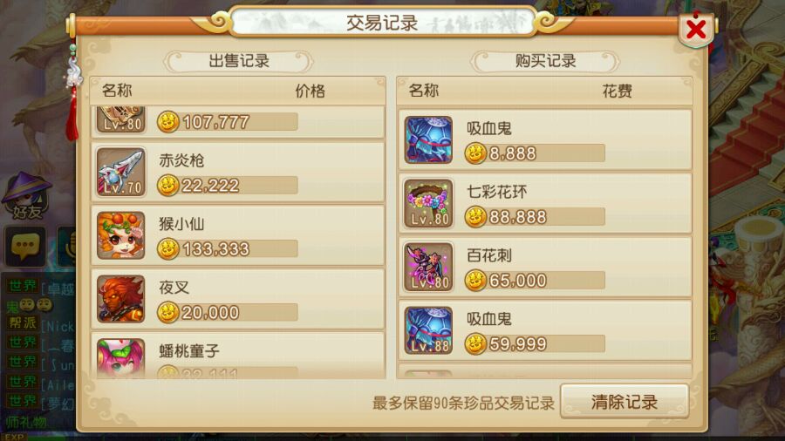
Task: Tap the Lv.88 吸血鬼 item icon
Action: pyautogui.click(x=428, y=330)
